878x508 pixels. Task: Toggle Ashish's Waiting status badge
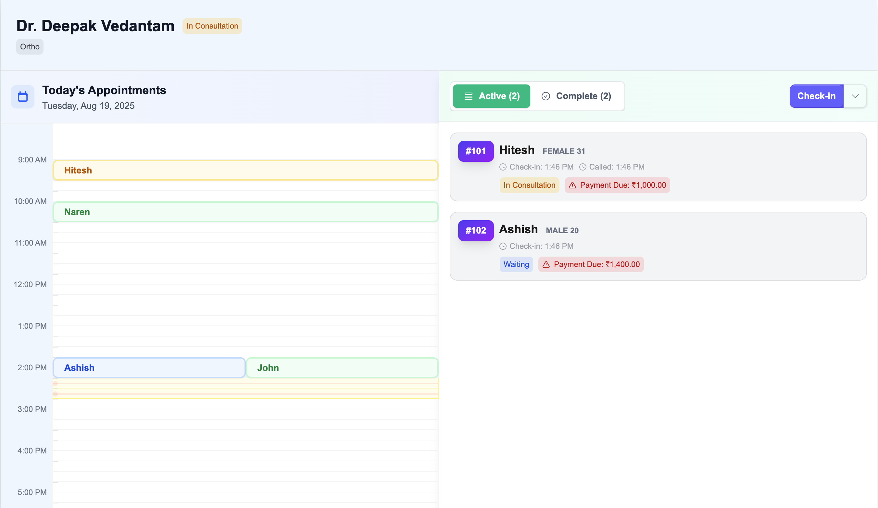tap(516, 264)
